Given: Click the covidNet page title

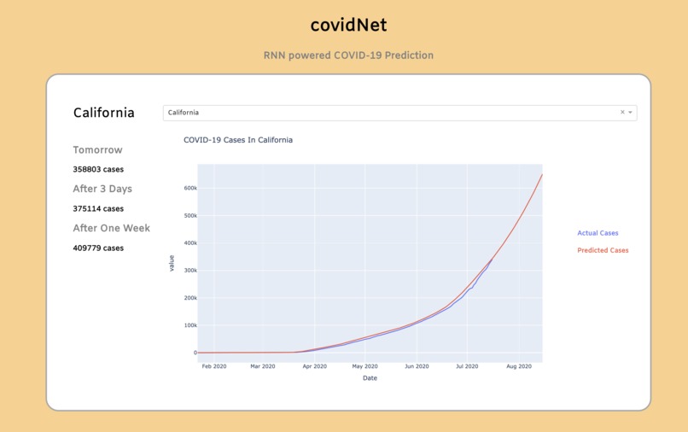Looking at the screenshot, I should [x=348, y=25].
